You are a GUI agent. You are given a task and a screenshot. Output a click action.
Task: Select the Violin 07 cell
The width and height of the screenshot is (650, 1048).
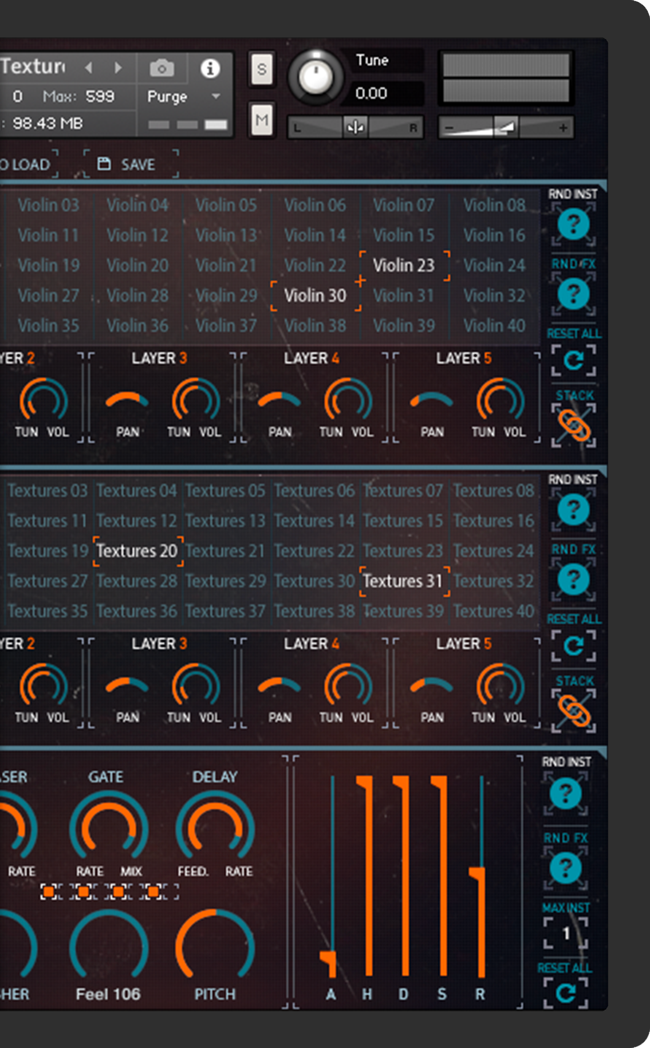(404, 205)
